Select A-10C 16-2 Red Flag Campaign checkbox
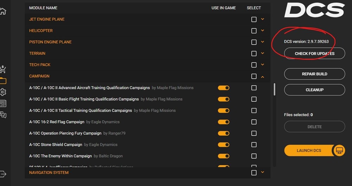This screenshot has height=186, width=352. 254,122
